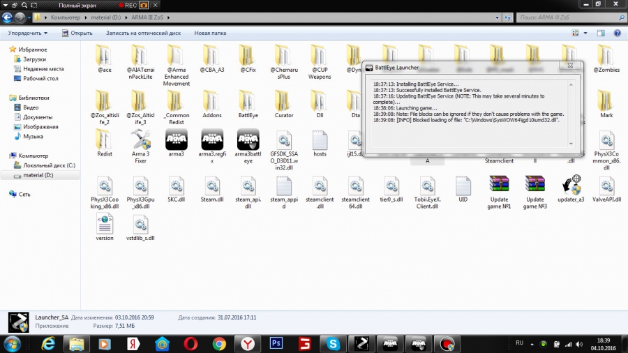
Task: Open Google Chrome from the taskbar
Action: [x=219, y=344]
